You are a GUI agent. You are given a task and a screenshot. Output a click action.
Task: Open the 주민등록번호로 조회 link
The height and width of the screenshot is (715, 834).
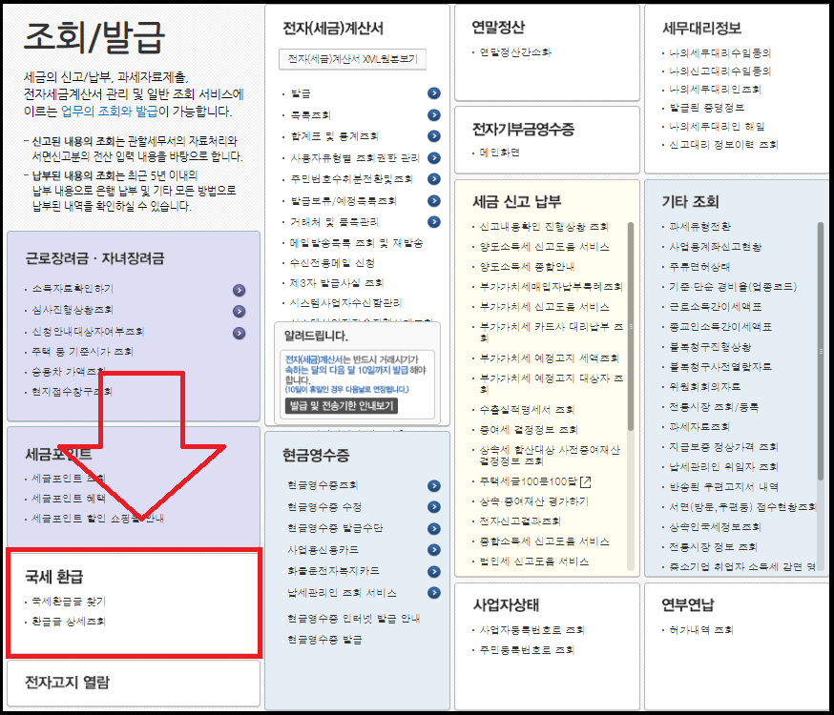point(527,649)
